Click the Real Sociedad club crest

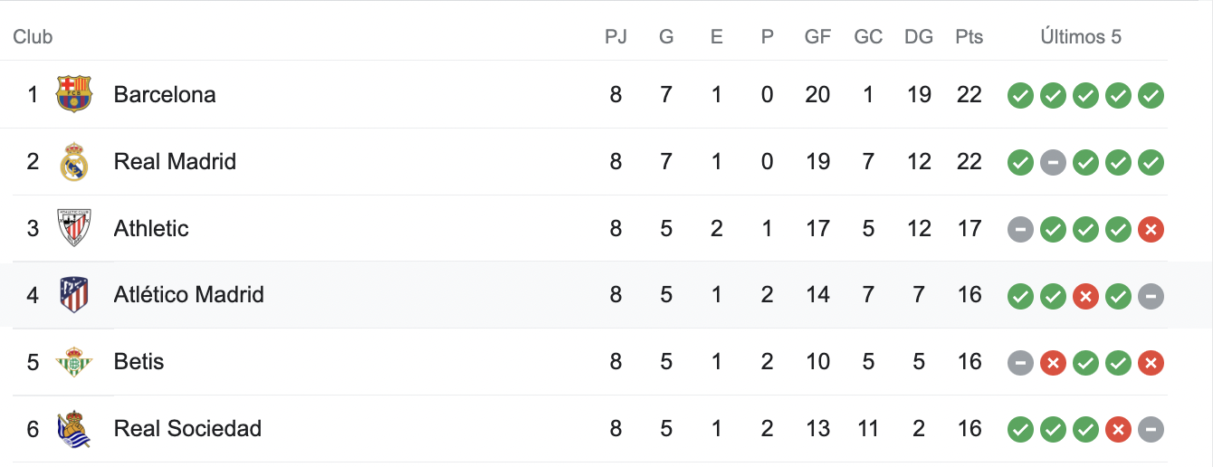(74, 429)
